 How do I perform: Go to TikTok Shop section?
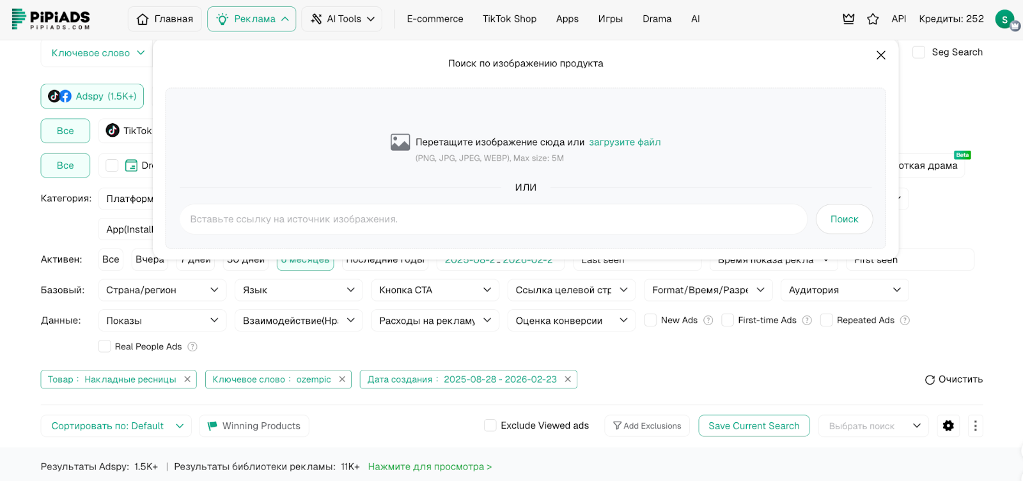pyautogui.click(x=509, y=19)
